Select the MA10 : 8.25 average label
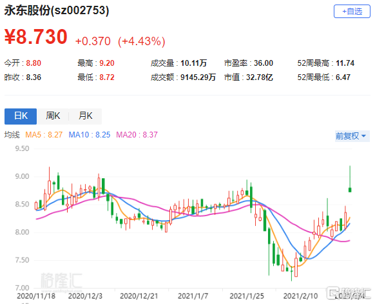Image resolution: width=375 pixels, height=304 pixels. click(90, 135)
